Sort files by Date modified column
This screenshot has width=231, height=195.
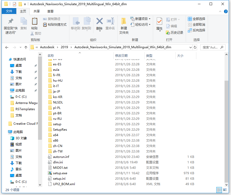tap(121, 56)
